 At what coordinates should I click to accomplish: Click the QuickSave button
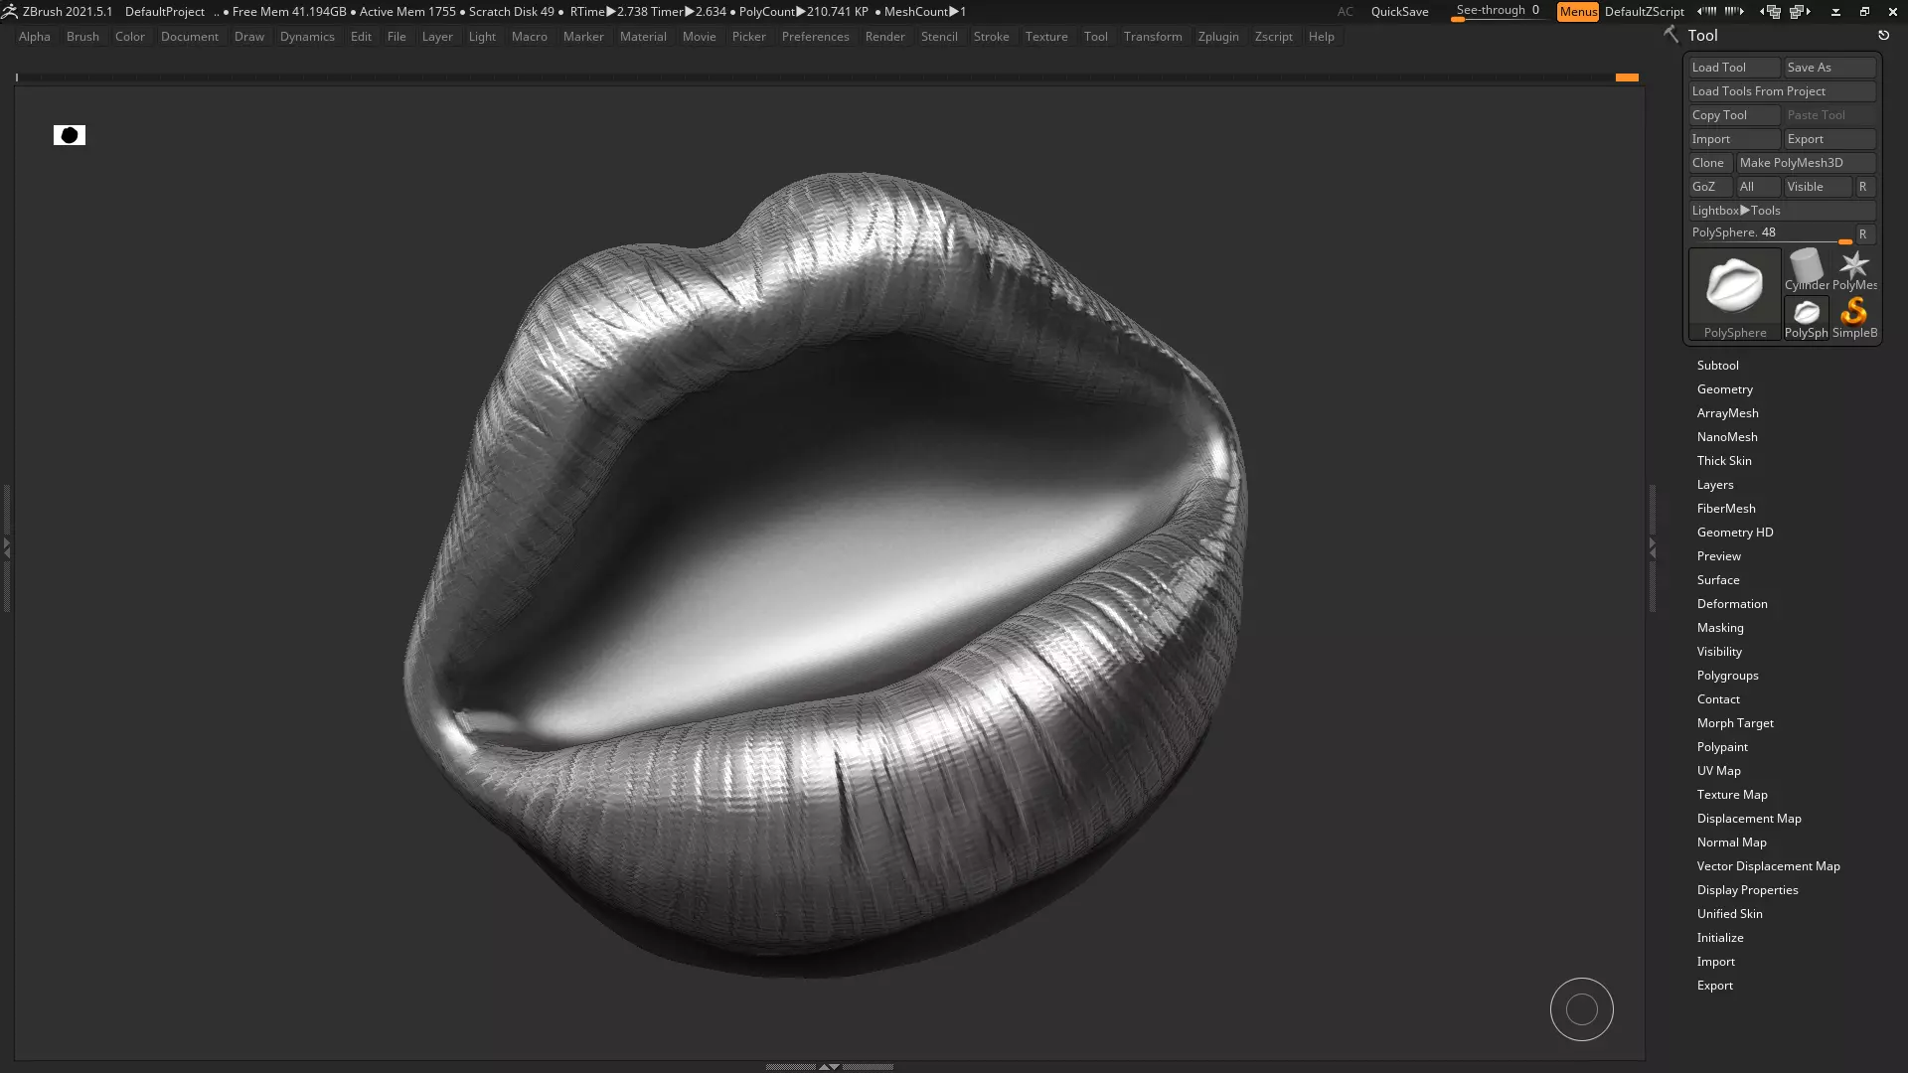coord(1399,12)
